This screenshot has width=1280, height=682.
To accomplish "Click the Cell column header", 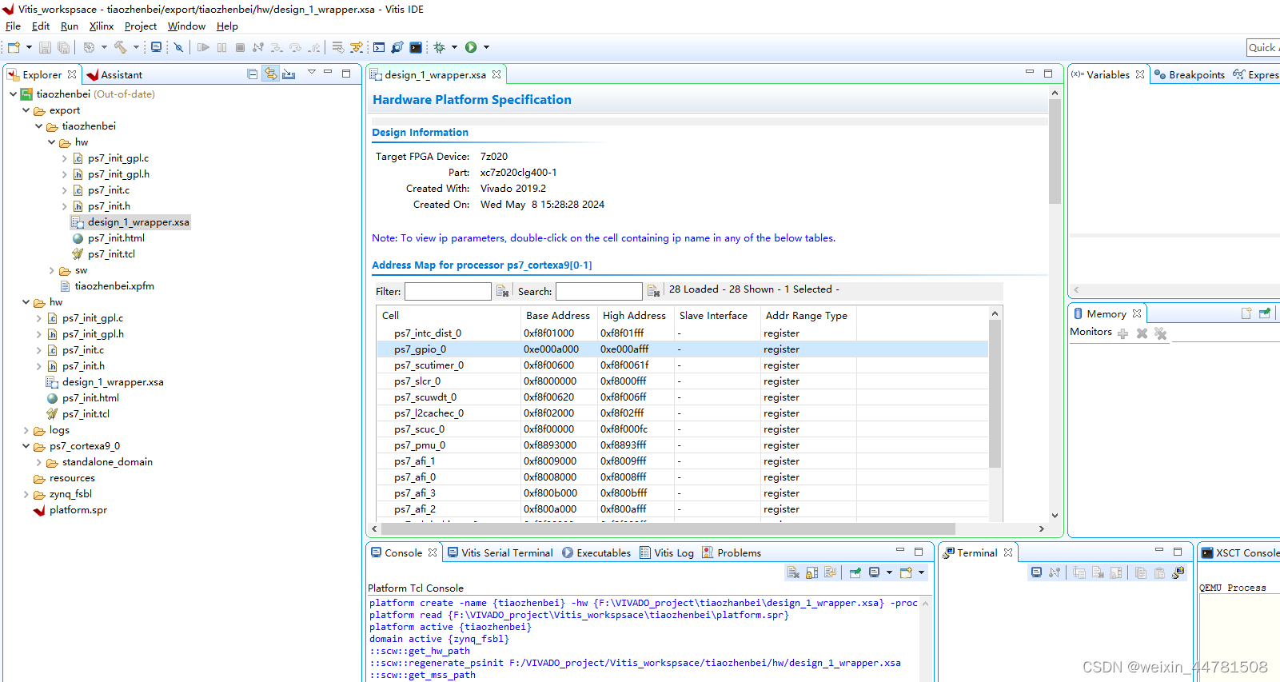I will (449, 316).
